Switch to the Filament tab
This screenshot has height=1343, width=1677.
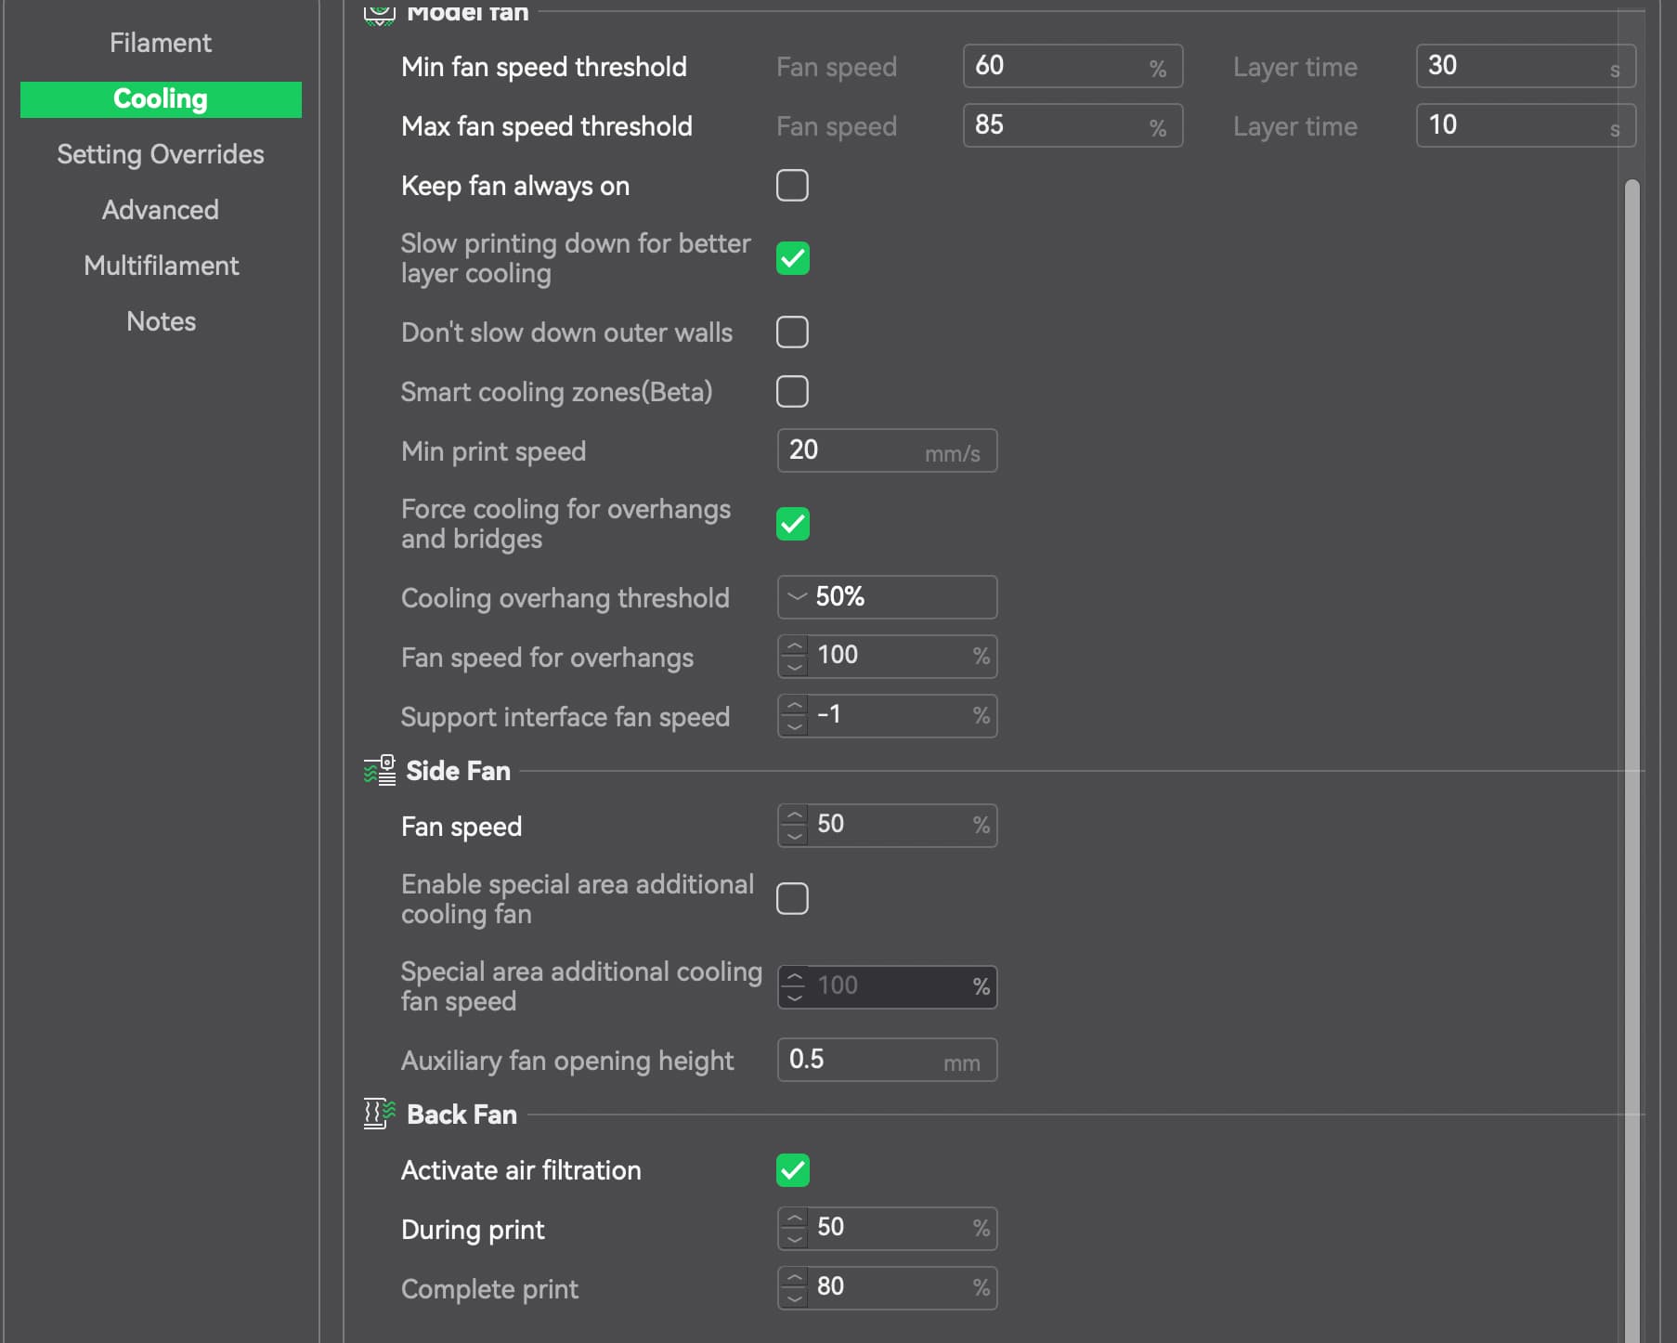pyautogui.click(x=161, y=43)
